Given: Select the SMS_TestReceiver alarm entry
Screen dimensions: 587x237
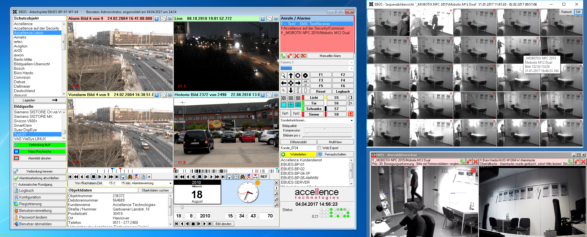Looking at the screenshot, I should coord(317,24).
